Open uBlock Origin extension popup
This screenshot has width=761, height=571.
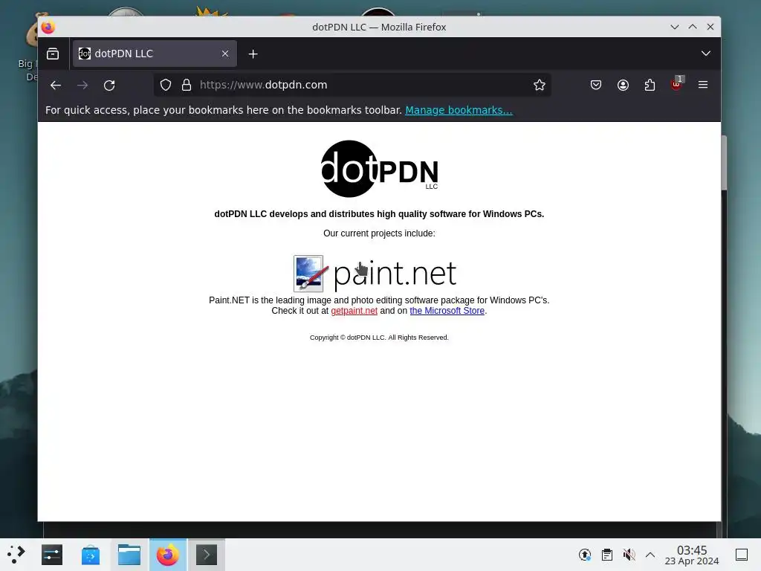tap(676, 84)
